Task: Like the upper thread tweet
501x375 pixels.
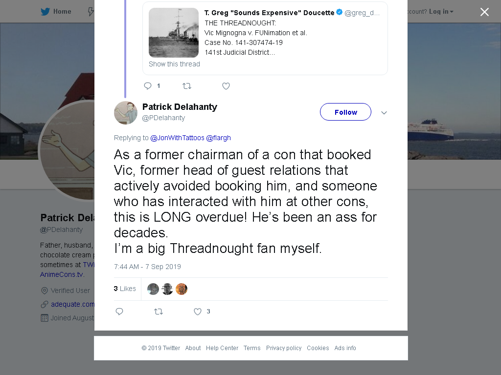Action: 226,86
